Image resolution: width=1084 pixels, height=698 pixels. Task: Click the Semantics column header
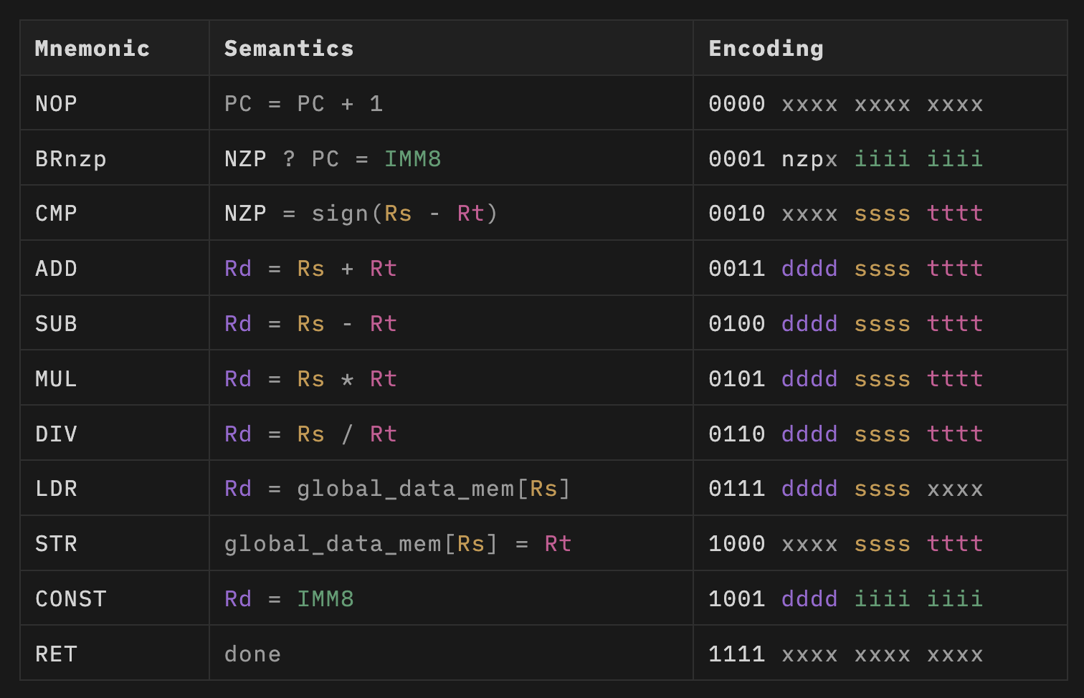click(289, 48)
